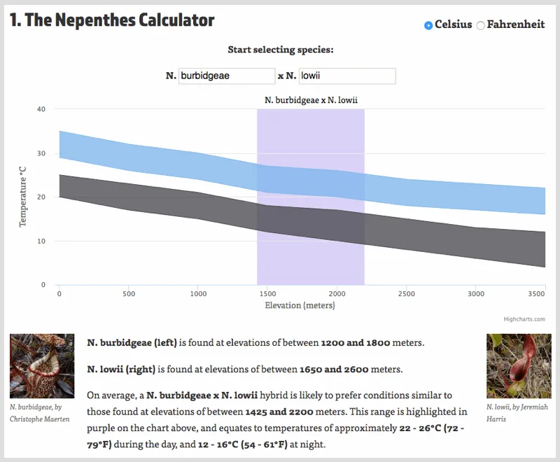Screen dimensions: 560x462
Task: Click the Elevation (meters) axis title
Action: [300, 305]
